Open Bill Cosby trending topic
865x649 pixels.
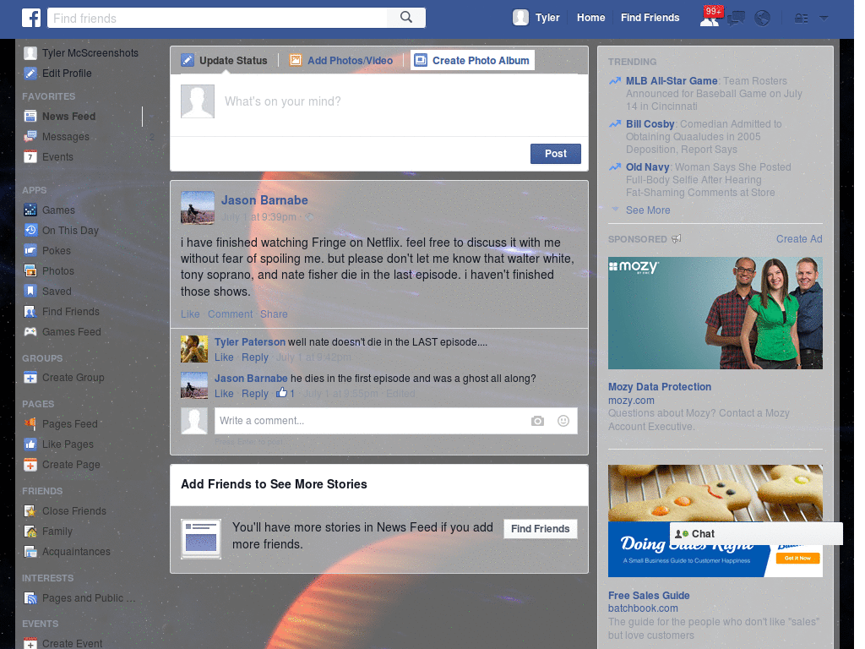tap(650, 123)
